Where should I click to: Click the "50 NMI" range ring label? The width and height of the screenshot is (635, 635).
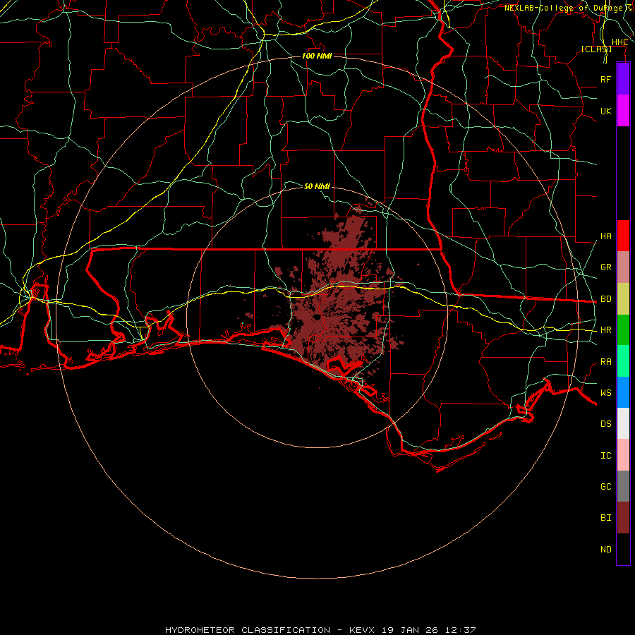tap(317, 186)
